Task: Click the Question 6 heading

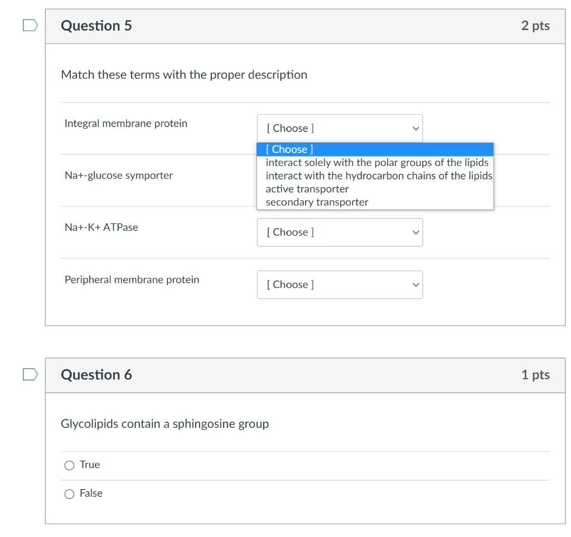Action: click(96, 375)
